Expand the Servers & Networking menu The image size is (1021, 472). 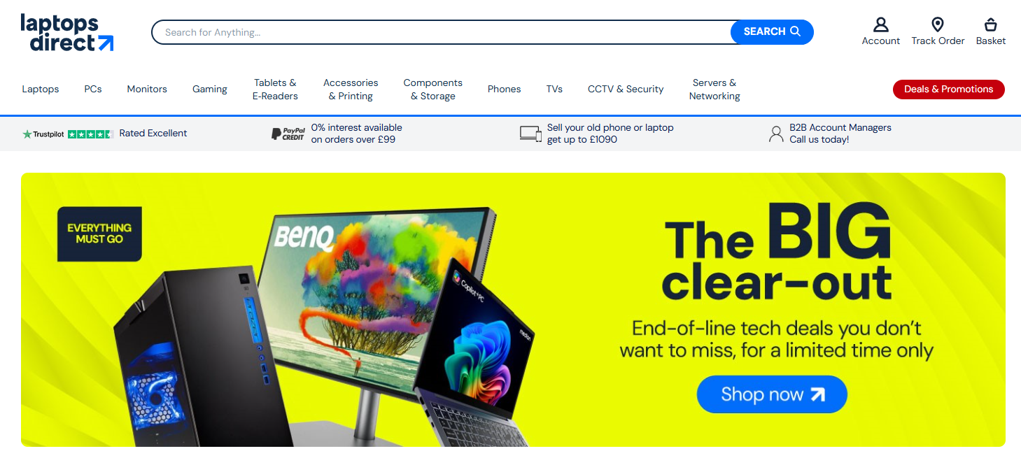[714, 90]
